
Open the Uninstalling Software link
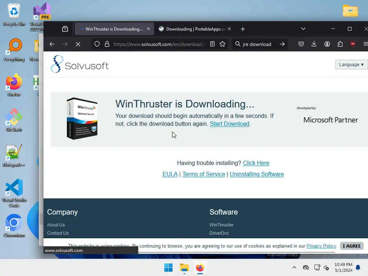point(257,174)
